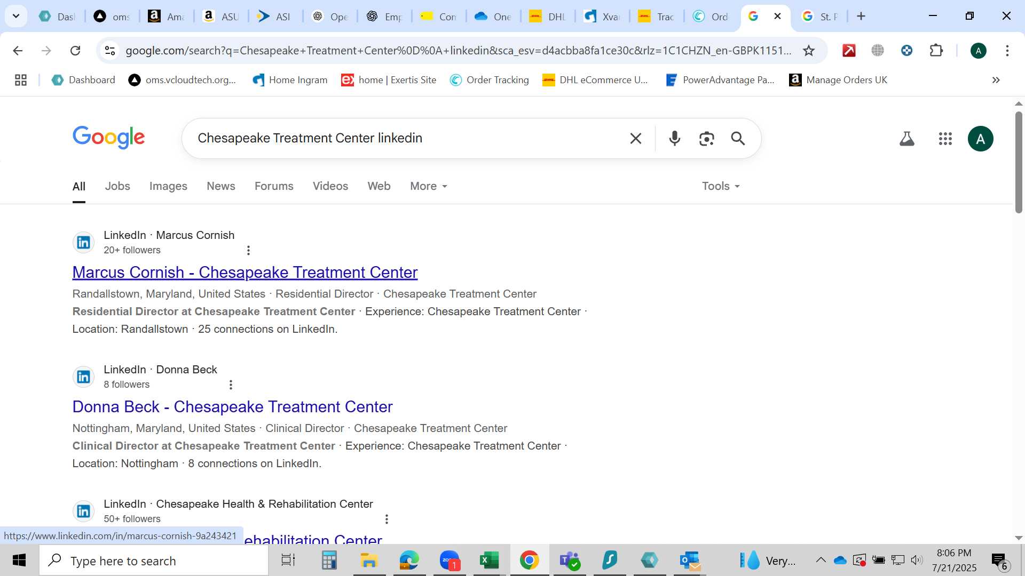The height and width of the screenshot is (576, 1025).
Task: Click LinkedIn favicon of Marcus Cornish result
Action: (x=83, y=243)
